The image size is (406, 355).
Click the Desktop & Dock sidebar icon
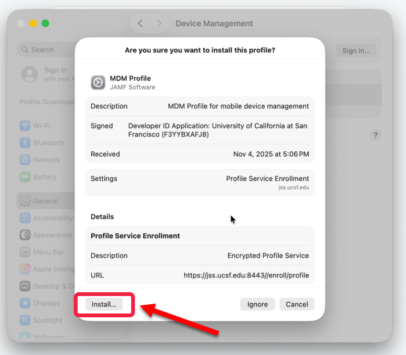click(x=25, y=286)
